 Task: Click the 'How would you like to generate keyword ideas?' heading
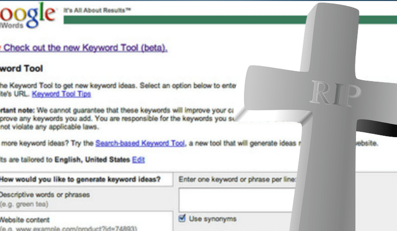pyautogui.click(x=80, y=180)
